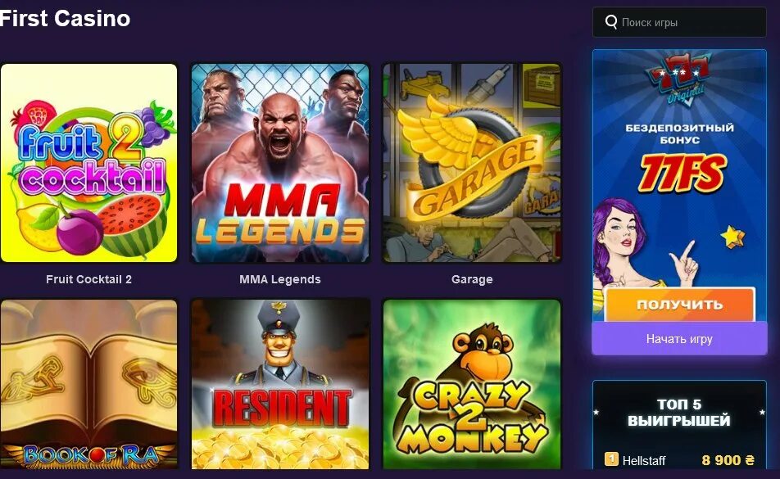Screen dimensions: 780x479
Task: Click the number 1 rank badge beside Hellstaff
Action: (611, 459)
